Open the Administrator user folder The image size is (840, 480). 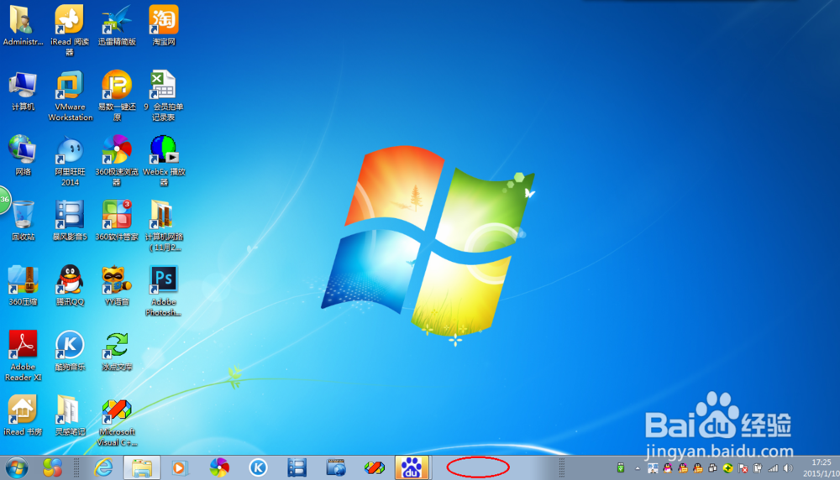pos(23,24)
